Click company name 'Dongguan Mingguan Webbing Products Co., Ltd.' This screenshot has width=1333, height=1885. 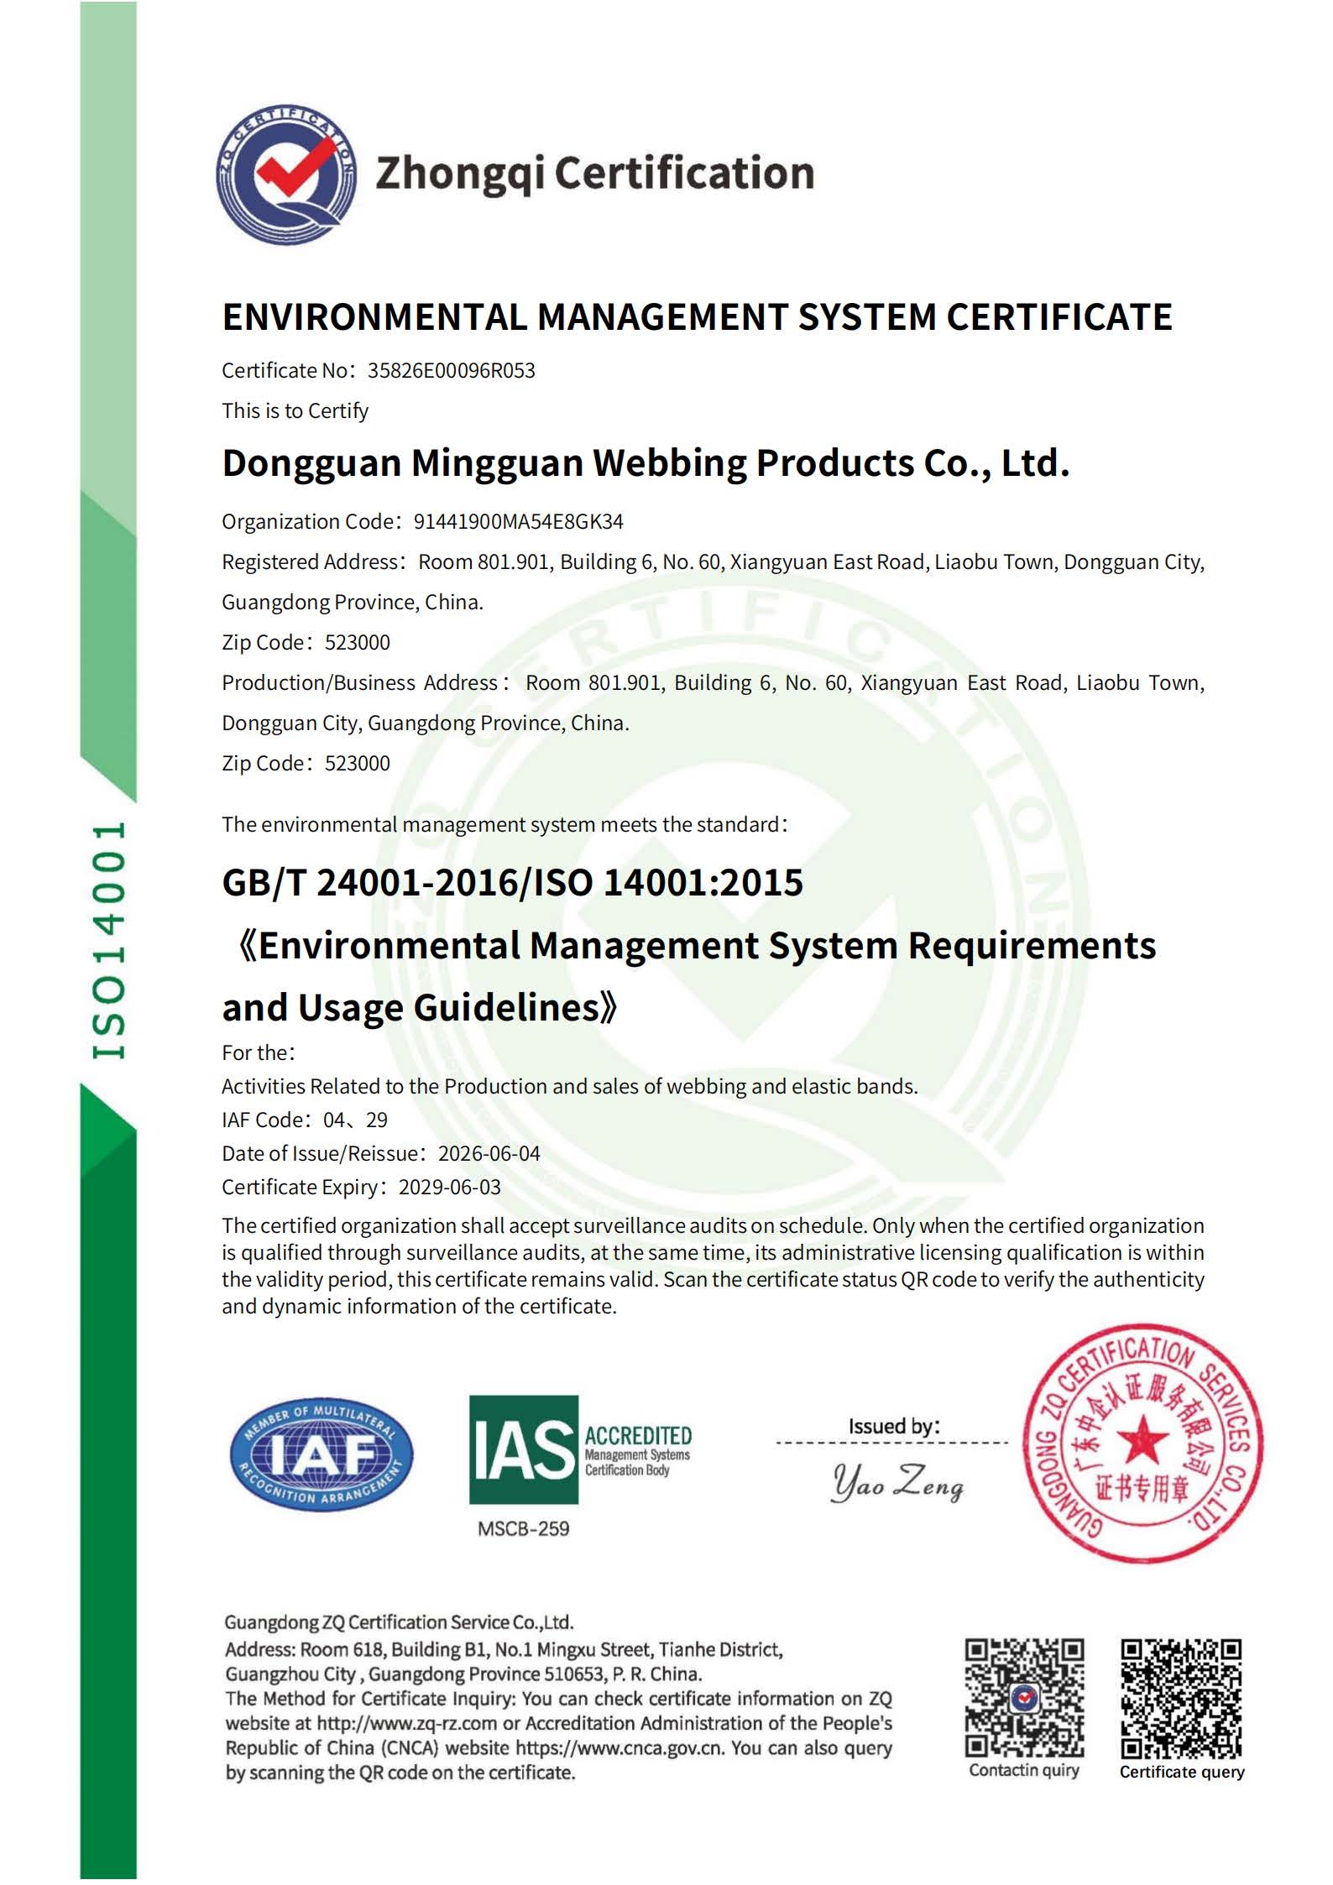646,463
